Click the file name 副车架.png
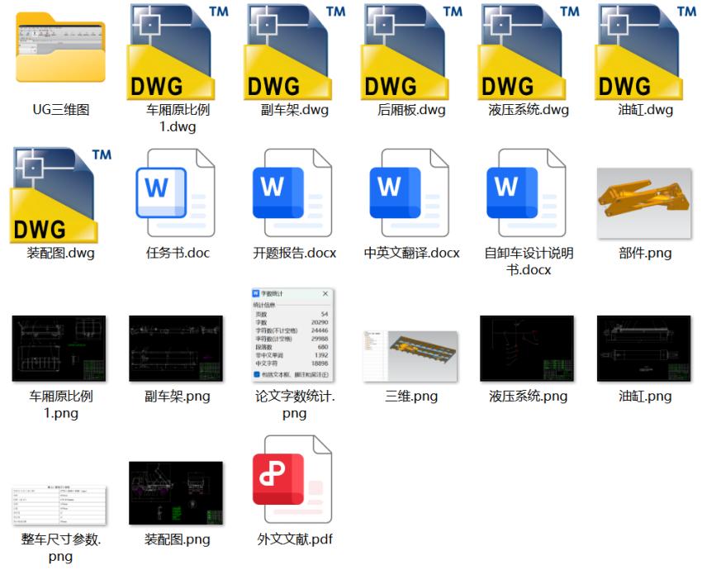Screen dimensions: 702x570 [178, 397]
